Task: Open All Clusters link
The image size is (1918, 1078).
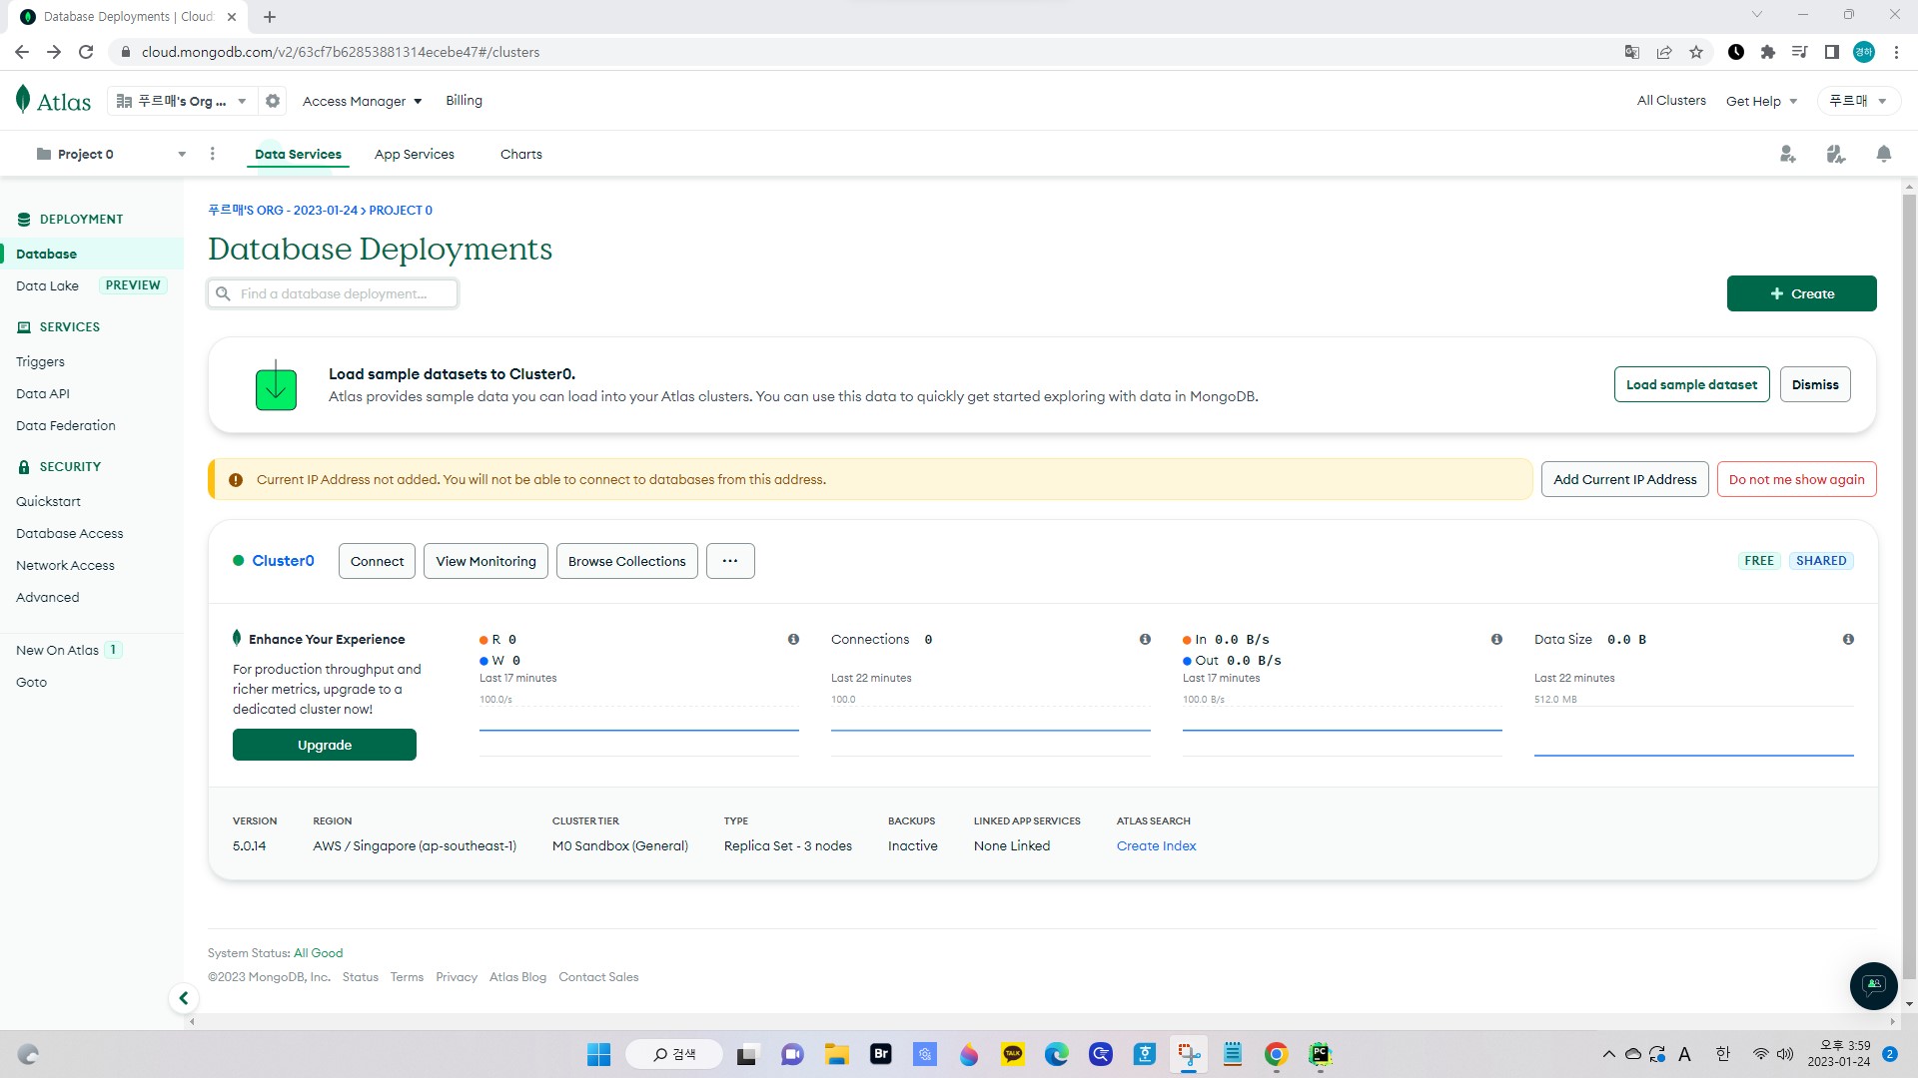Action: click(1671, 100)
